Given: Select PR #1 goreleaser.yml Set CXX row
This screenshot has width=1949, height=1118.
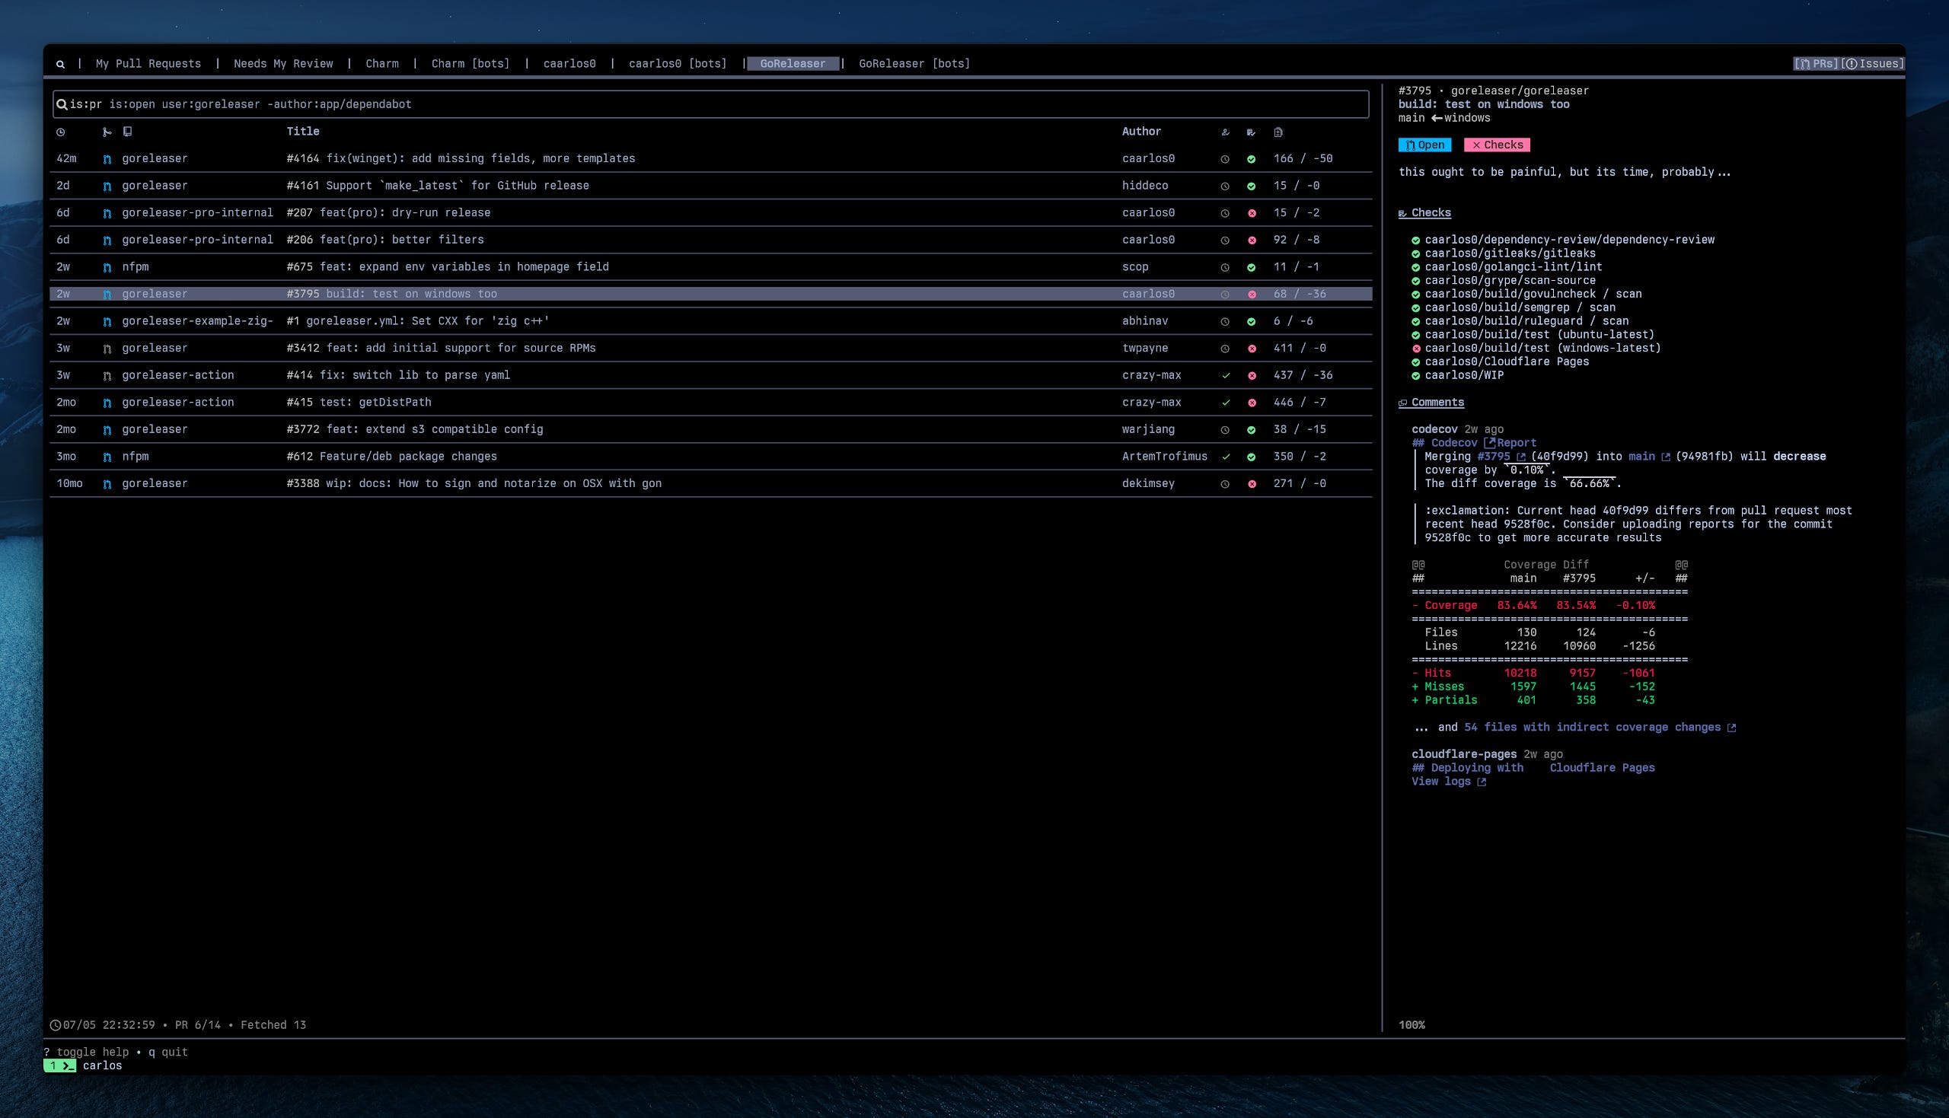Looking at the screenshot, I should [710, 321].
